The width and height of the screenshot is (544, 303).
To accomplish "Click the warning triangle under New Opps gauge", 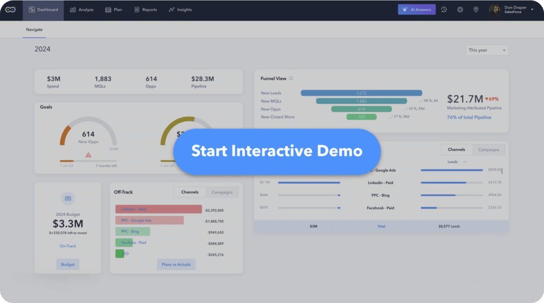I will coord(88,155).
